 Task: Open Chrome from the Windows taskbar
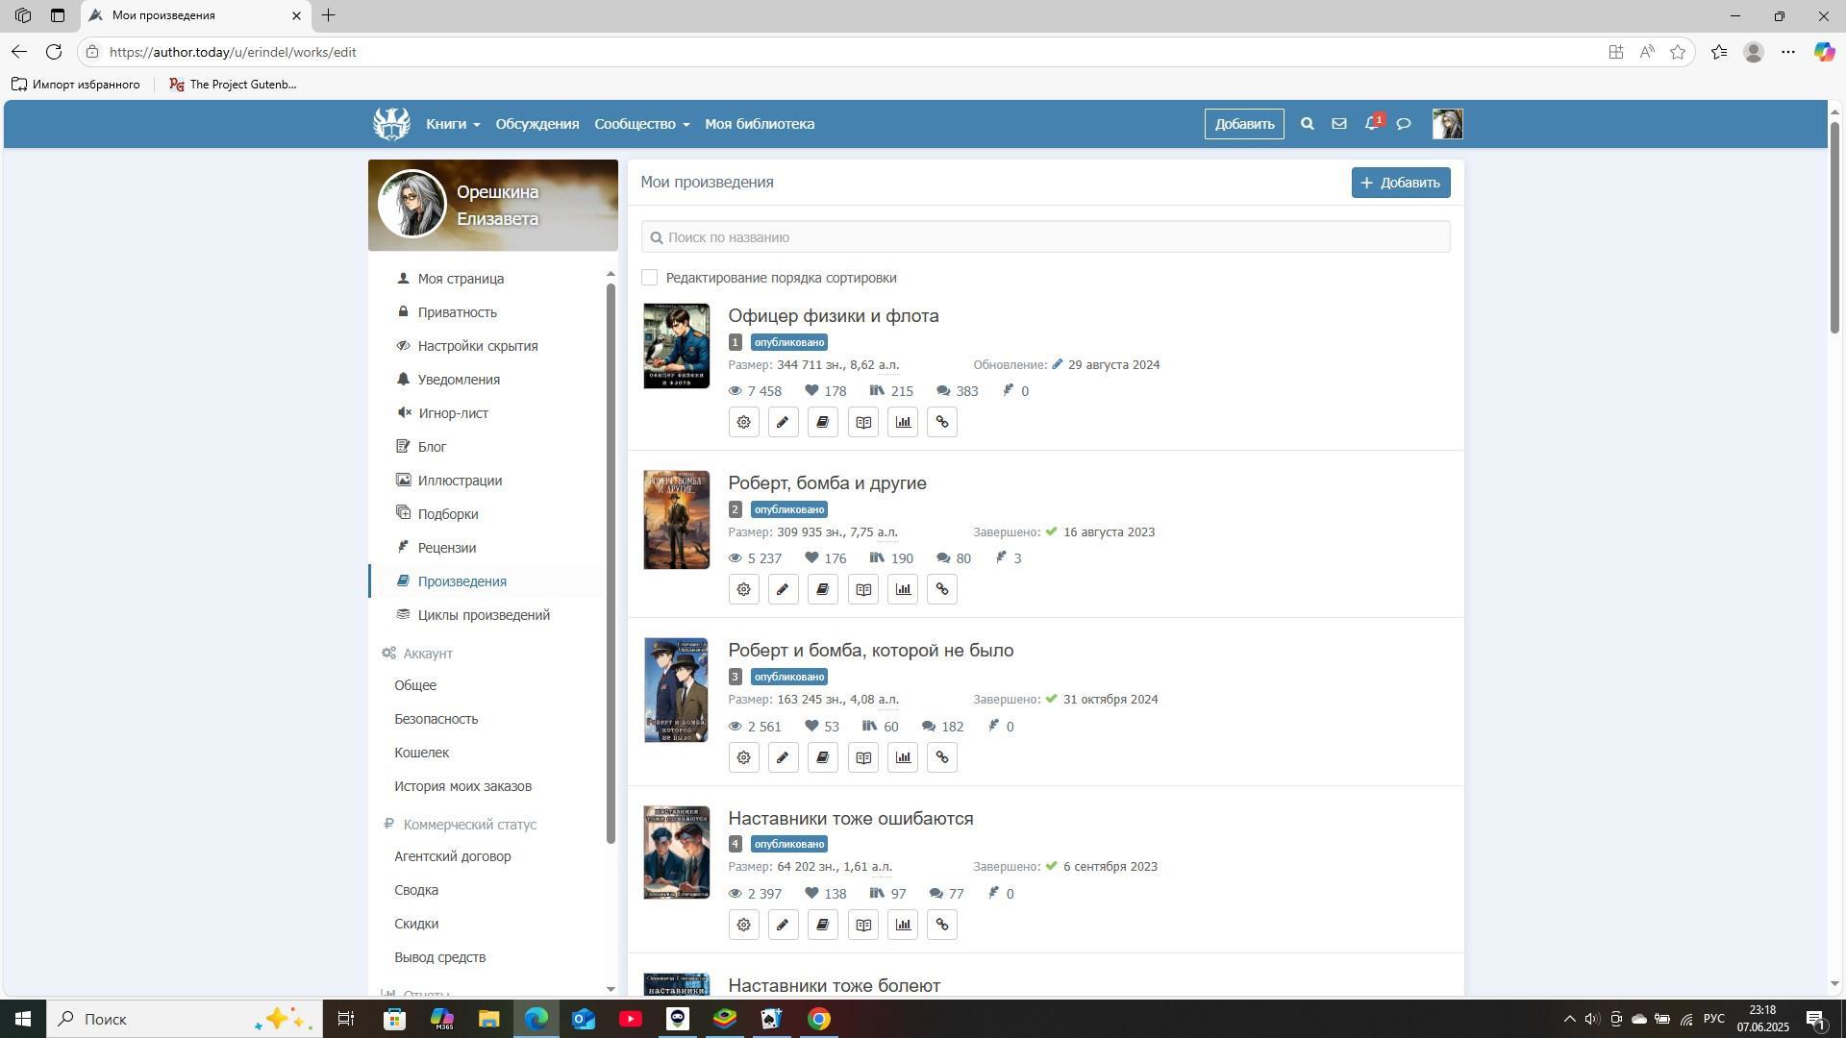click(819, 1019)
